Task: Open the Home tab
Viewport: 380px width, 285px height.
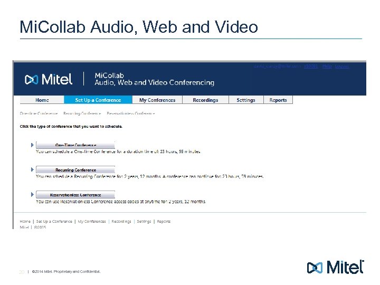Action: point(42,100)
